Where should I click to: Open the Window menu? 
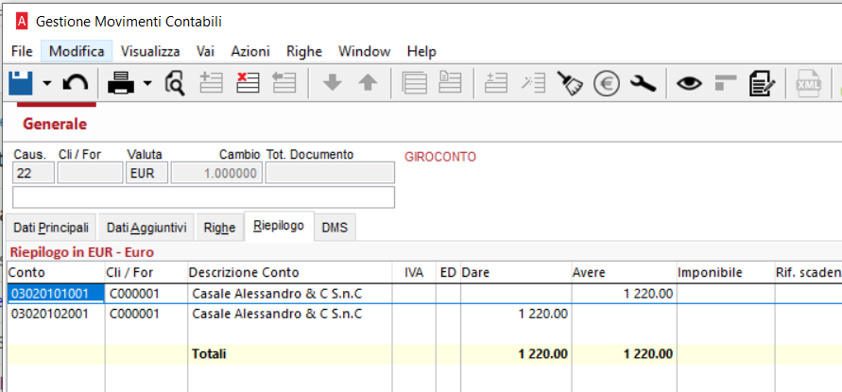364,52
